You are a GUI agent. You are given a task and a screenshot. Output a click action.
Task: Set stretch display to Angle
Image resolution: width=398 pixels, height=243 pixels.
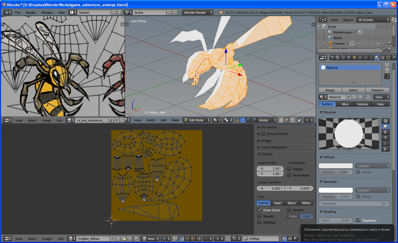click(x=293, y=216)
